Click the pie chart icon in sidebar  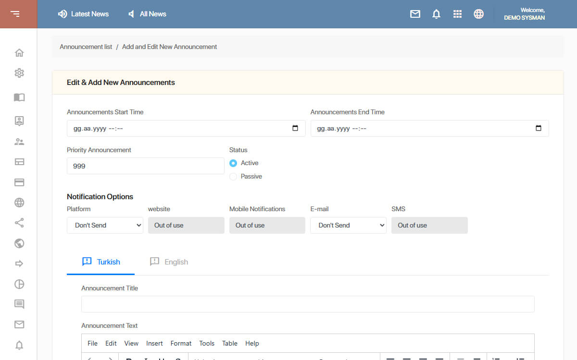(19, 284)
